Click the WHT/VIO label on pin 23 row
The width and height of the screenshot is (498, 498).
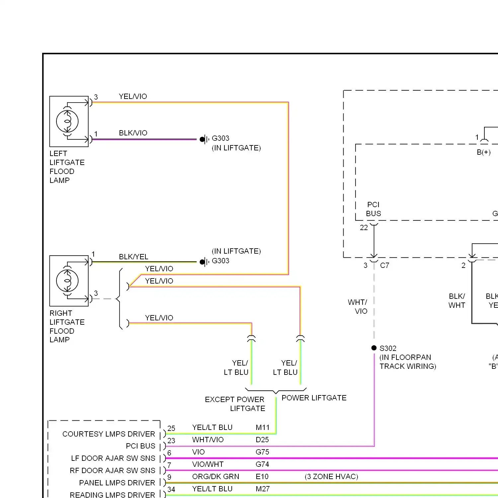point(208,440)
